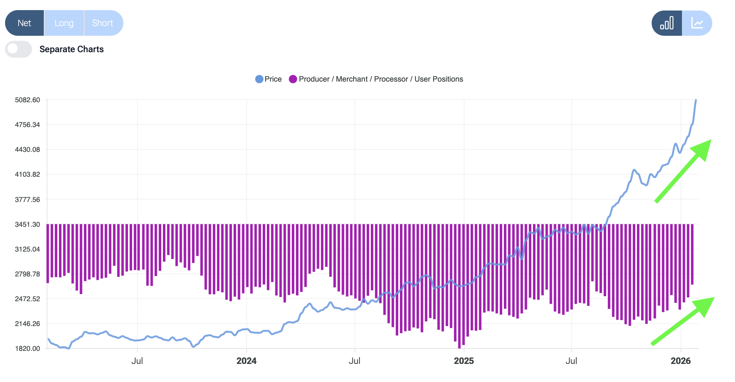Select the Net positions tab

(24, 23)
